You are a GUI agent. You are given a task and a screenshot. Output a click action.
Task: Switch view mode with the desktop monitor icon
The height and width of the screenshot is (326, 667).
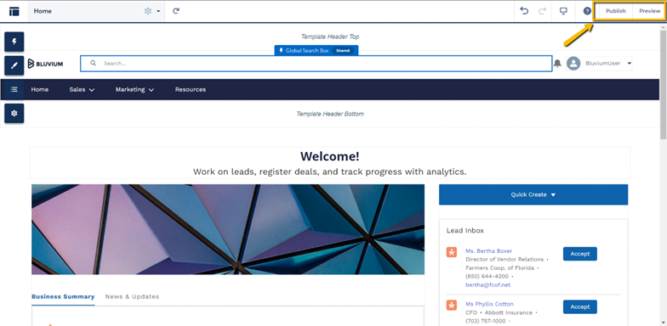(563, 11)
